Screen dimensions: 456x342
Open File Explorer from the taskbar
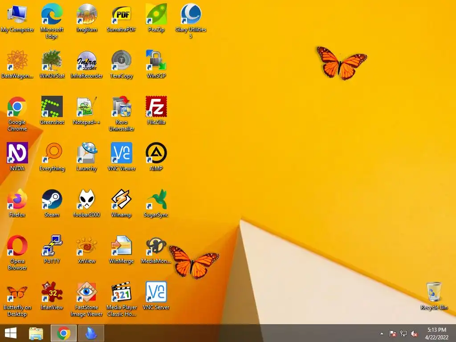36,333
